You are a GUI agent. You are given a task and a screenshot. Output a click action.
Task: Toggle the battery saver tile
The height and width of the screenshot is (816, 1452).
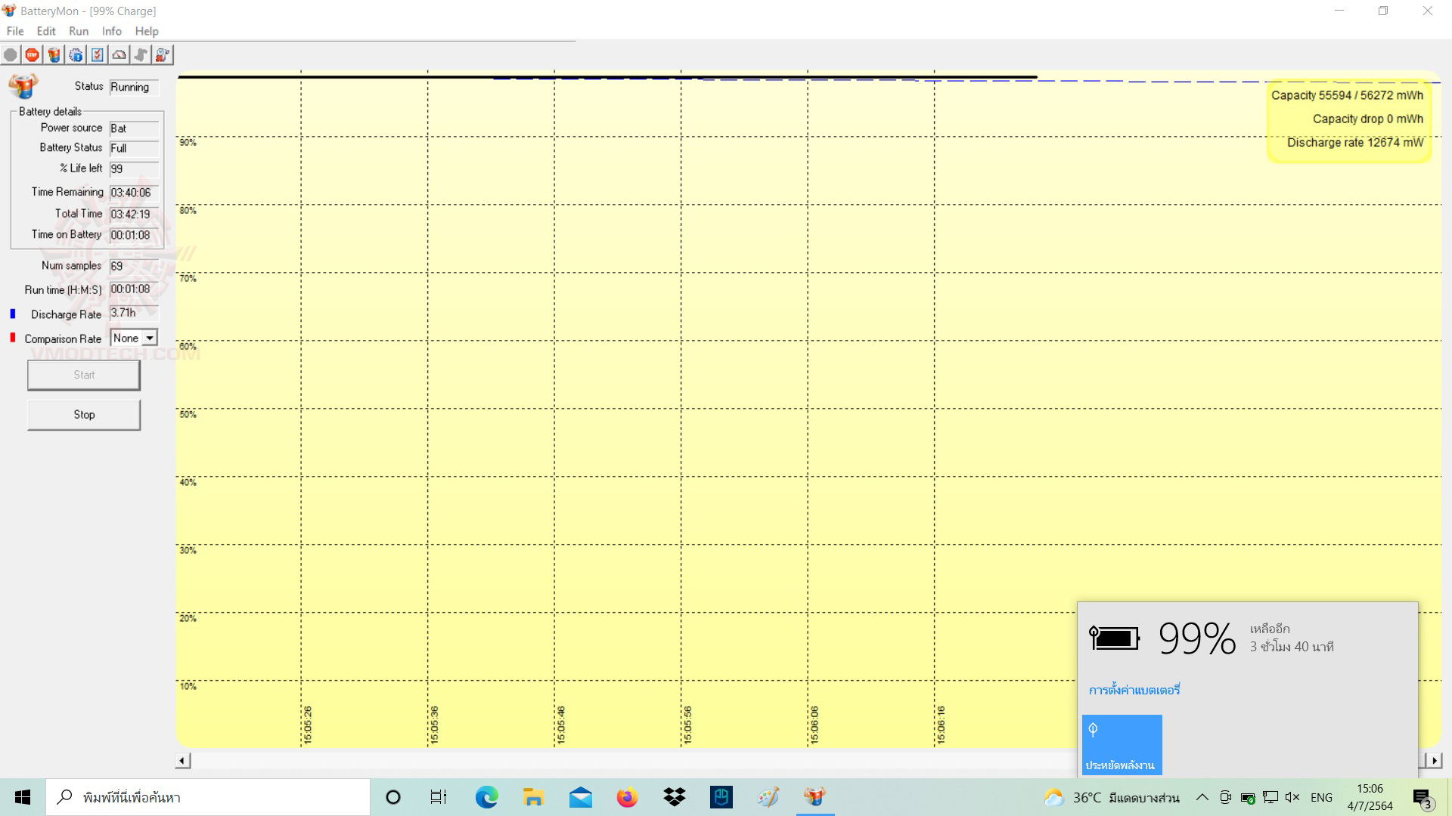tap(1122, 745)
